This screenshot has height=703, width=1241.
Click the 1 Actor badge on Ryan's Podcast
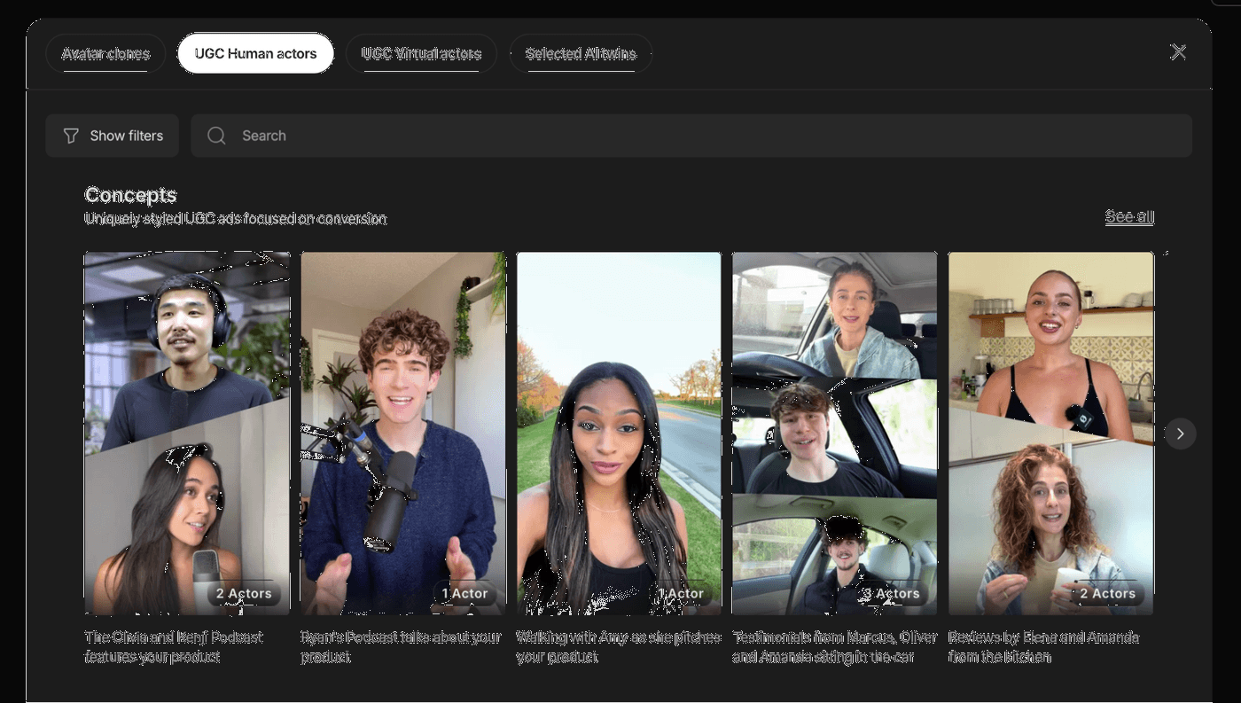[464, 594]
